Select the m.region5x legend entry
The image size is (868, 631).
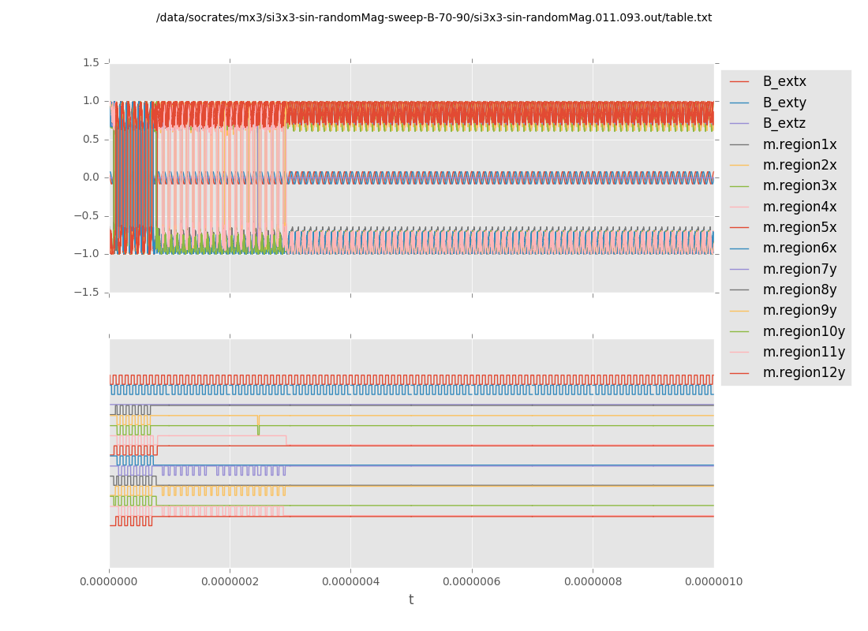click(x=799, y=227)
